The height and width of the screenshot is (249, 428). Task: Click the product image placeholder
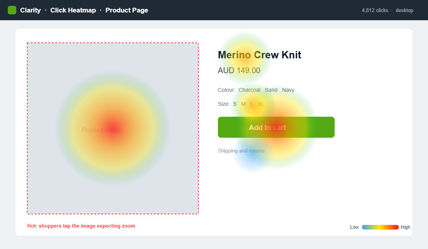coord(113,128)
